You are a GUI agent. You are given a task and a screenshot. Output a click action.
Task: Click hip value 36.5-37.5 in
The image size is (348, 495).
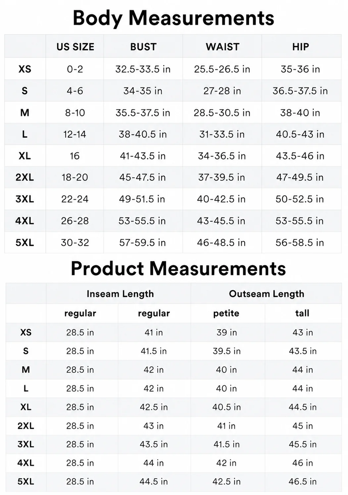pyautogui.click(x=300, y=91)
